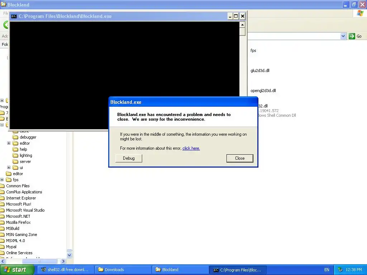The width and height of the screenshot is (367, 275).
Task: Select the MSXML 4.0 folder
Action: point(15,241)
